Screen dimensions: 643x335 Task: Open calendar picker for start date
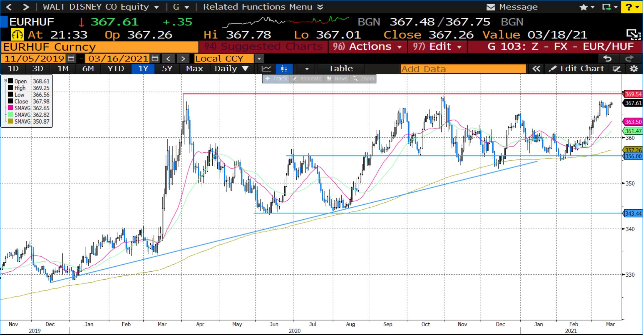click(71, 59)
